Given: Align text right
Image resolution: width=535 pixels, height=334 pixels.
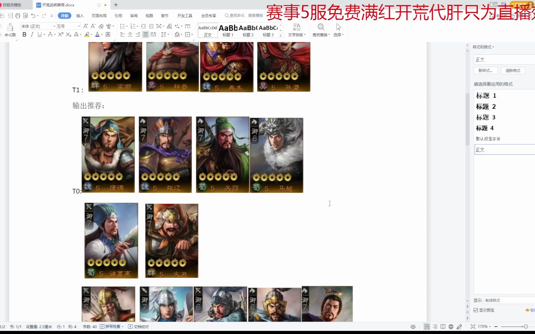Looking at the screenshot, I should [138, 35].
